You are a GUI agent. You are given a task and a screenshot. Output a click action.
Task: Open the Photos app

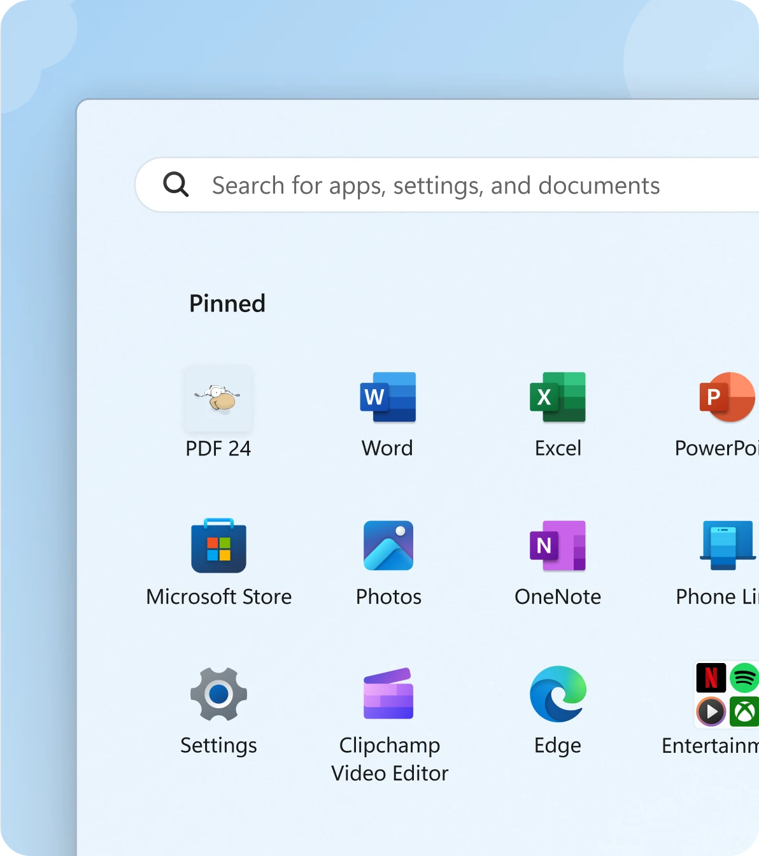388,546
